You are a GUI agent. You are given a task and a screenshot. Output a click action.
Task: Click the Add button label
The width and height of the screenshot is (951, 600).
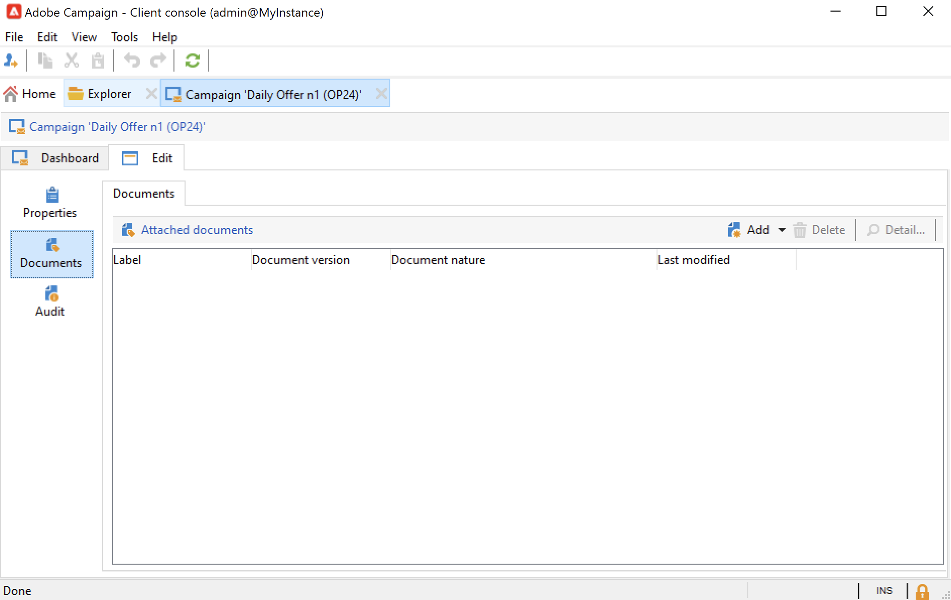(758, 230)
